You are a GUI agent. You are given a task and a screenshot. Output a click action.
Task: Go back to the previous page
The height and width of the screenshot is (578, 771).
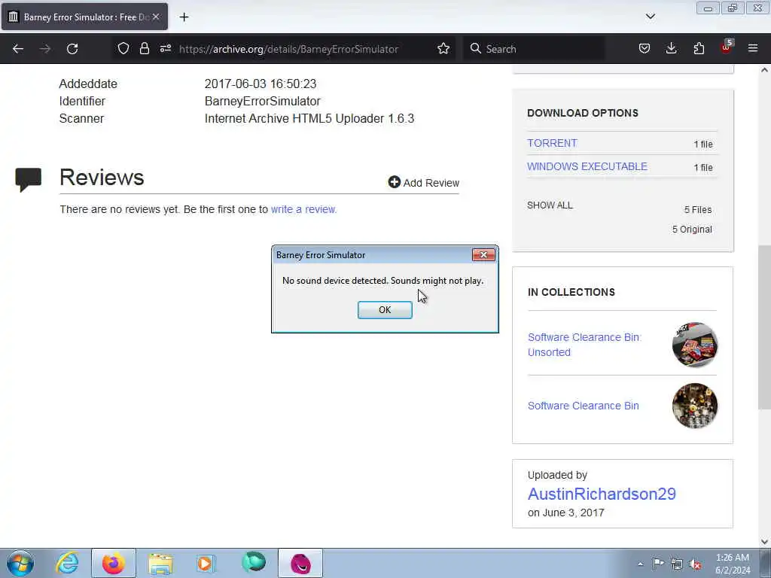point(18,49)
